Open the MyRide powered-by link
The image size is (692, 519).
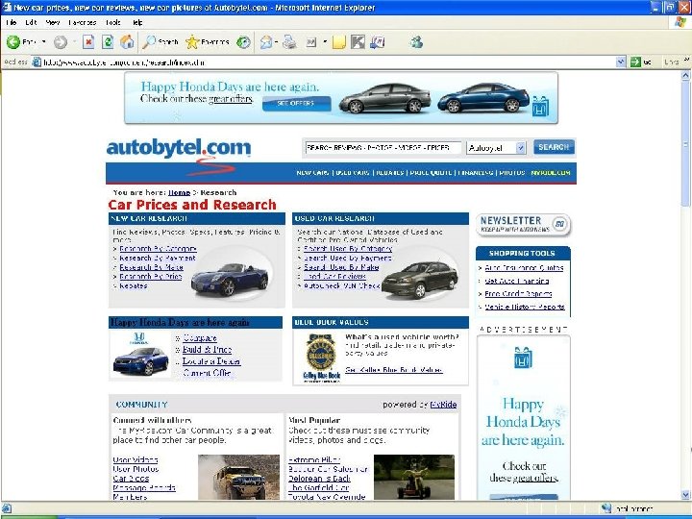click(x=443, y=405)
